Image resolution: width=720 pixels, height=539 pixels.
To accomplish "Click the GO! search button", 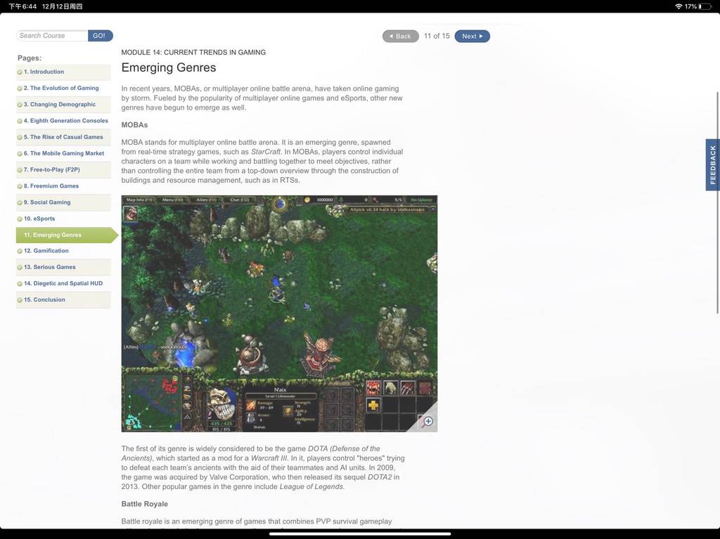I will pyautogui.click(x=100, y=35).
